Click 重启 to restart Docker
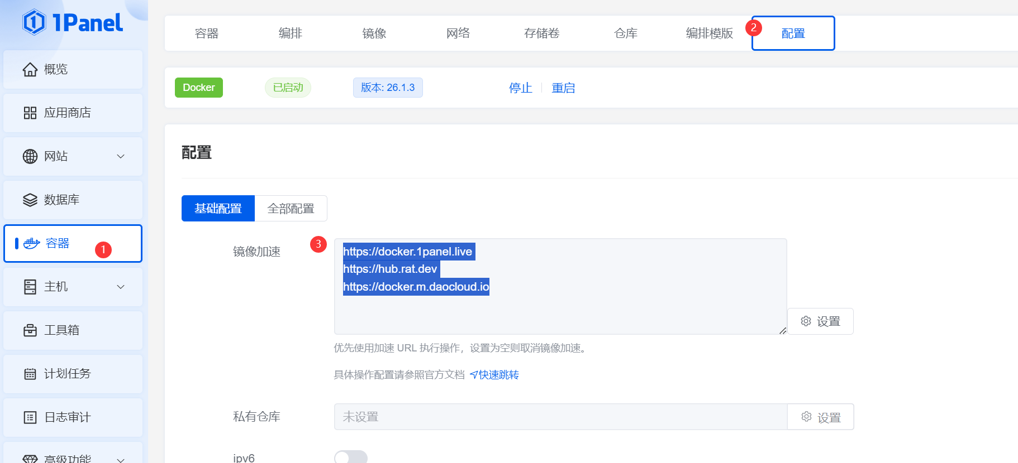 [x=563, y=88]
